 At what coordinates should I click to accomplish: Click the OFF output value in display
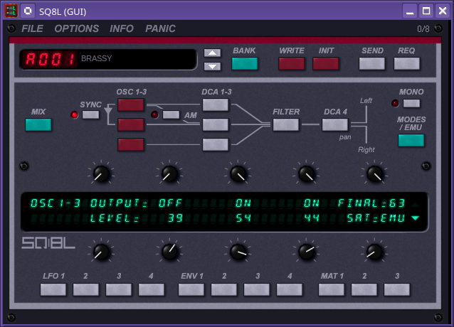pyautogui.click(x=170, y=203)
